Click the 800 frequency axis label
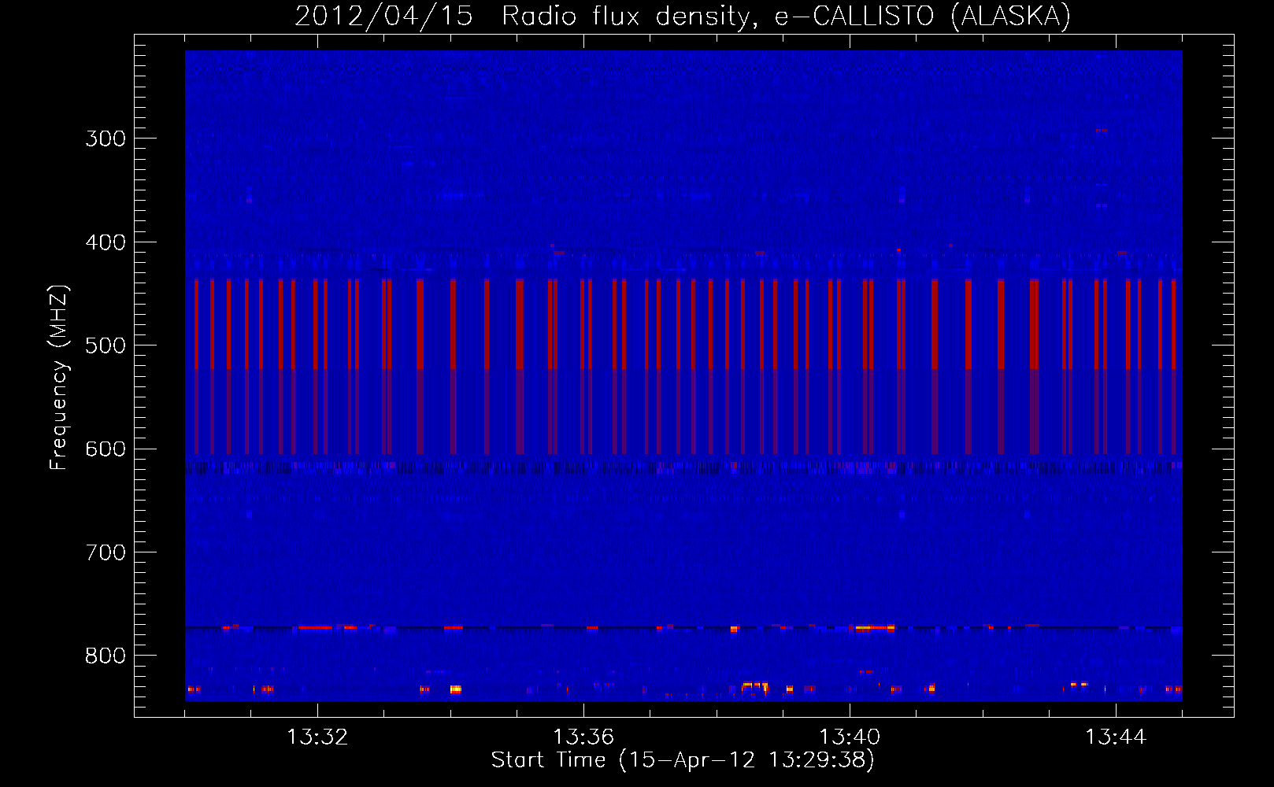The image size is (1274, 787). point(106,656)
